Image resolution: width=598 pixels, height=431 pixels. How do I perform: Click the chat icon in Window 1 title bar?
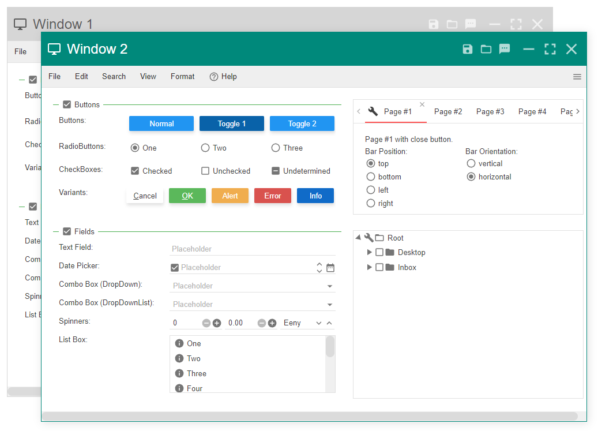coord(471,24)
